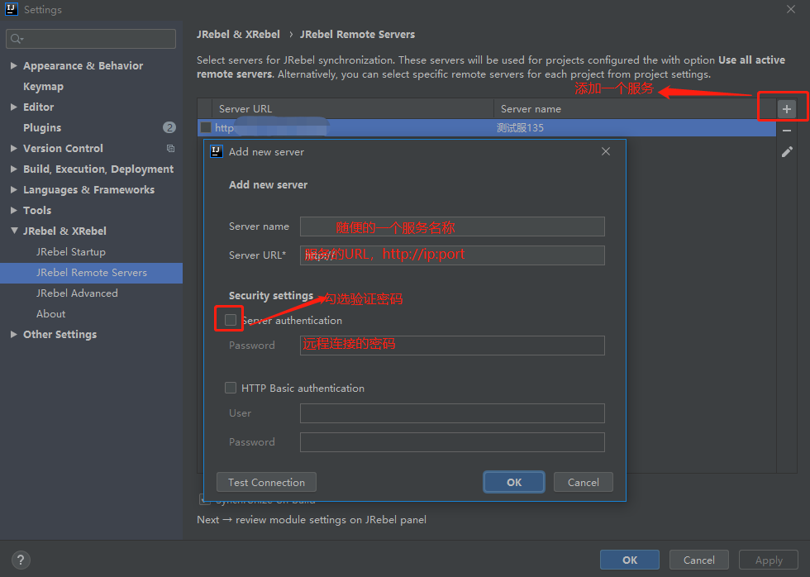The height and width of the screenshot is (577, 810).
Task: Click Cancel in the Settings window footer
Action: pos(699,560)
